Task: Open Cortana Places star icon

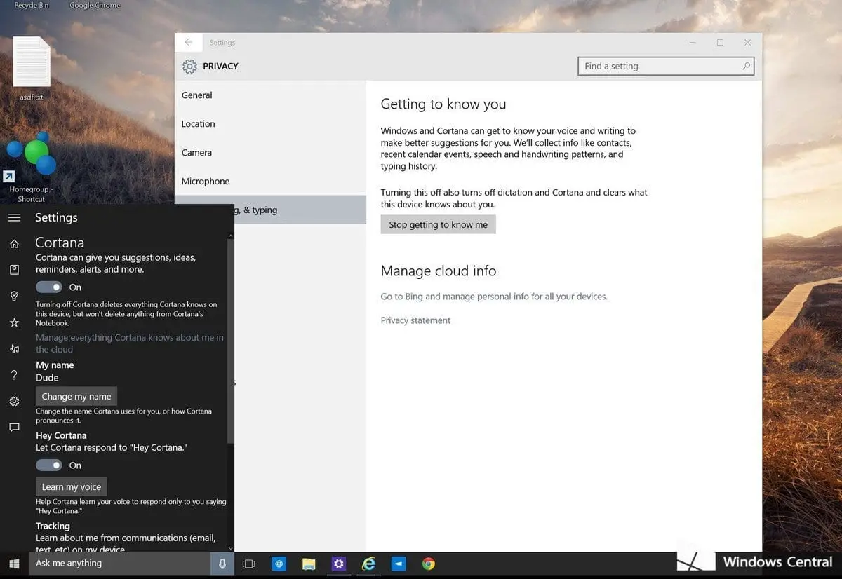Action: coord(14,322)
